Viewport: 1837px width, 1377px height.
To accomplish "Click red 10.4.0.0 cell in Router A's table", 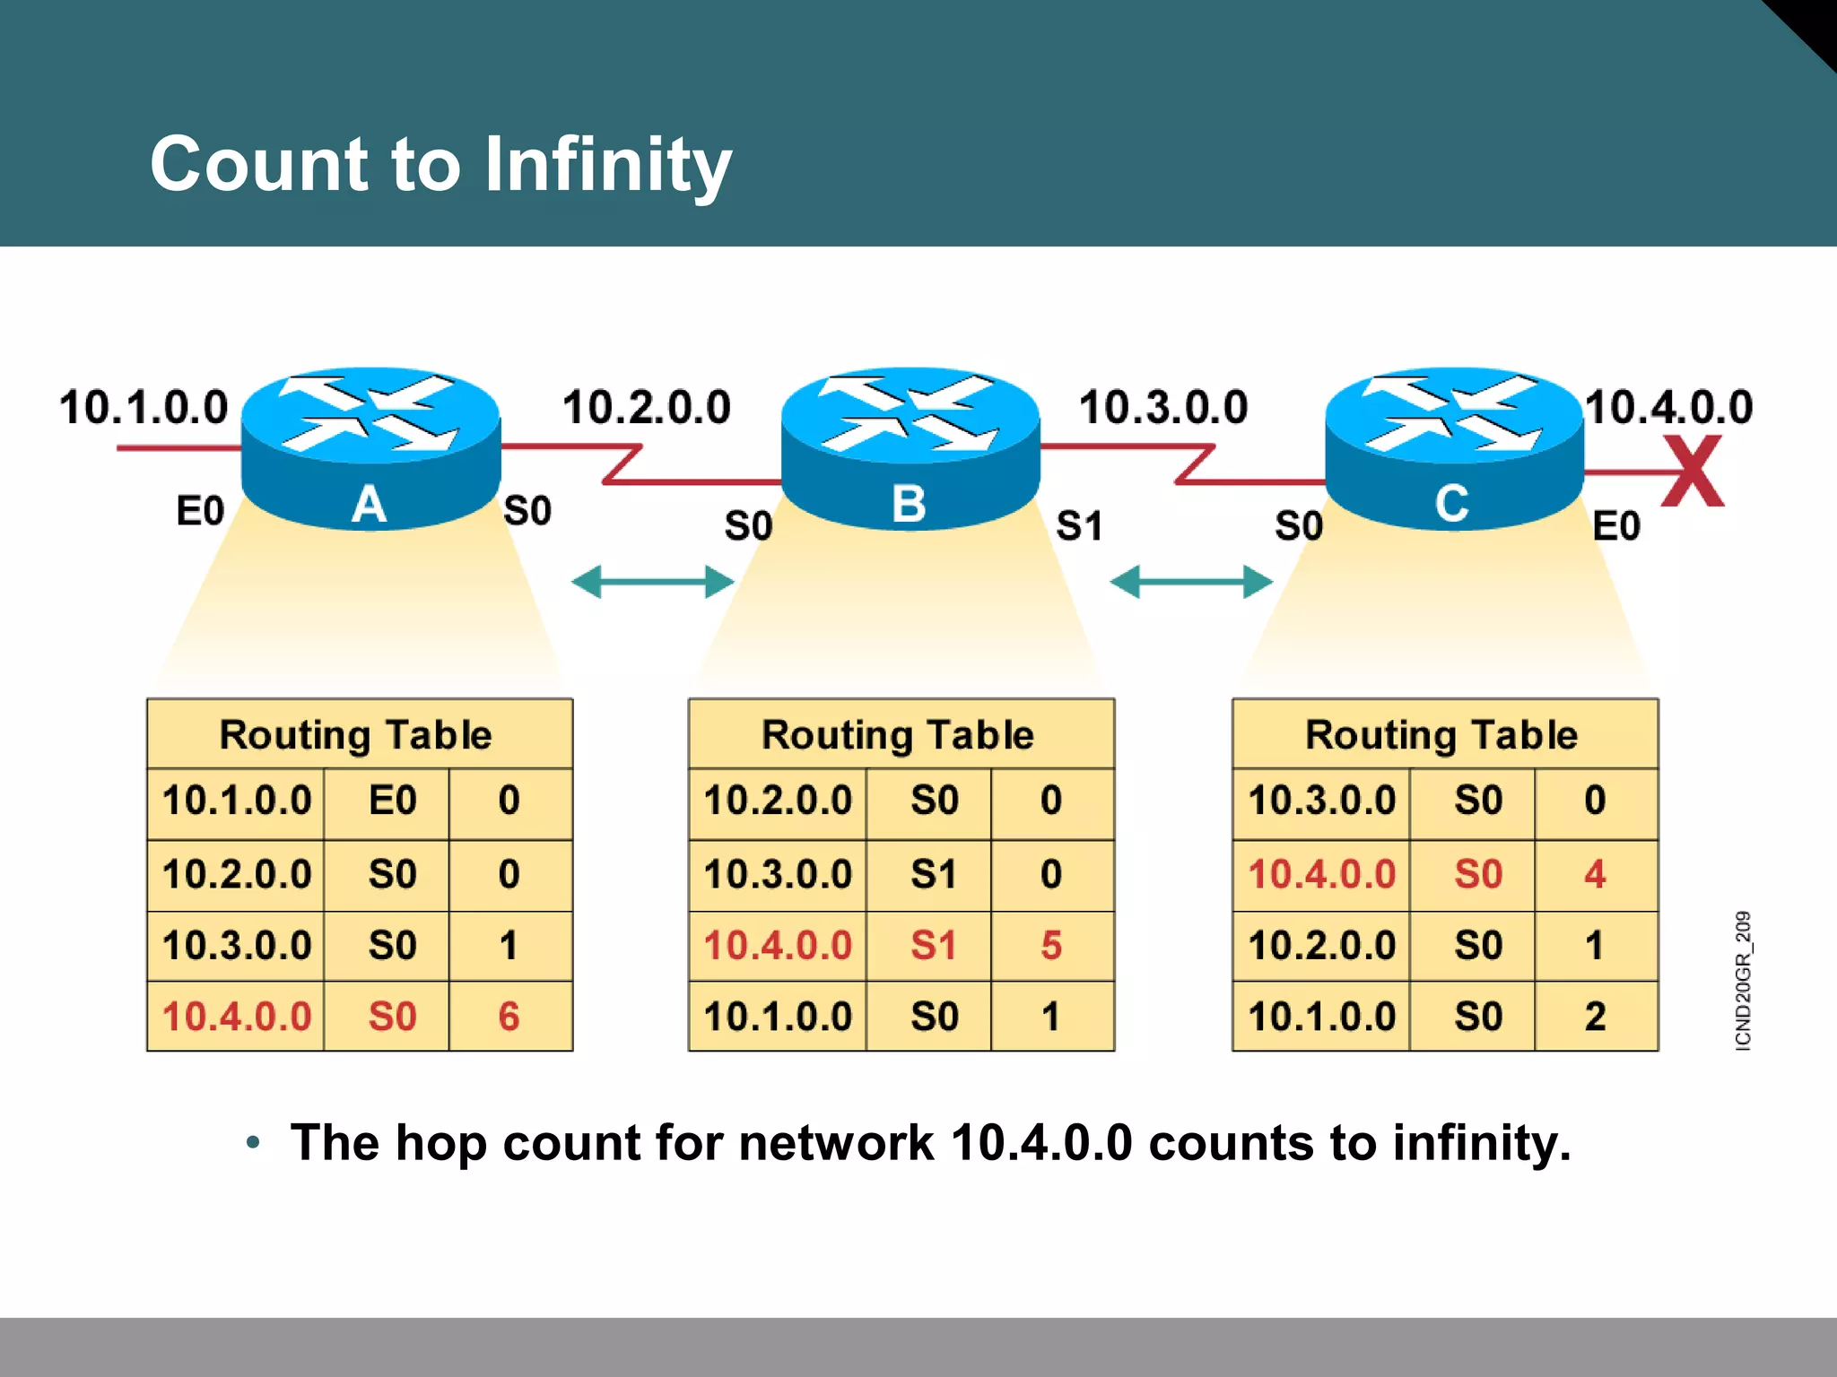I will pyautogui.click(x=237, y=1017).
